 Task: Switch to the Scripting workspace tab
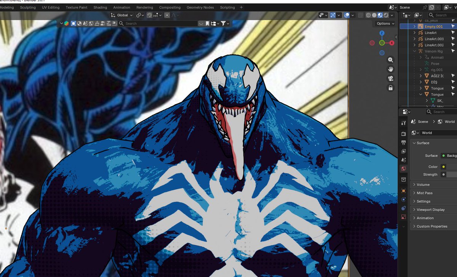pyautogui.click(x=227, y=7)
